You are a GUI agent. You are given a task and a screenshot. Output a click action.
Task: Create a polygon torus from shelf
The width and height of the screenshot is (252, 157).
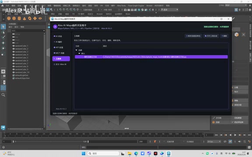click(x=30, y=18)
